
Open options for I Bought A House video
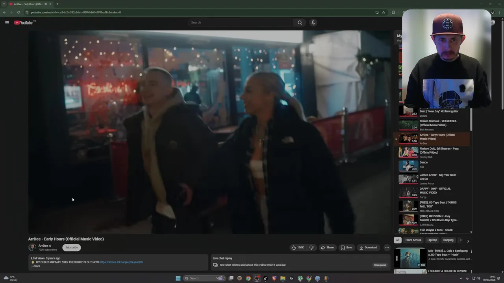point(471,272)
